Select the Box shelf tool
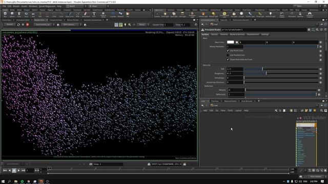This screenshot has width=328, height=184. [x=5, y=14]
